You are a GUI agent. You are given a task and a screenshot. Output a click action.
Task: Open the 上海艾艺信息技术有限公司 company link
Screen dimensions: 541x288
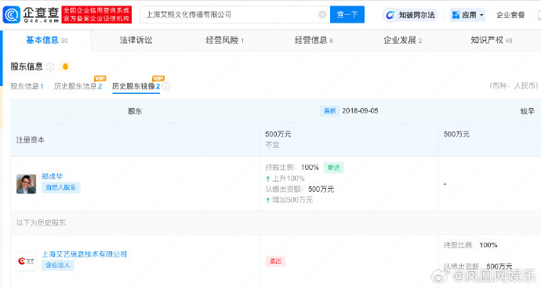pyautogui.click(x=84, y=254)
